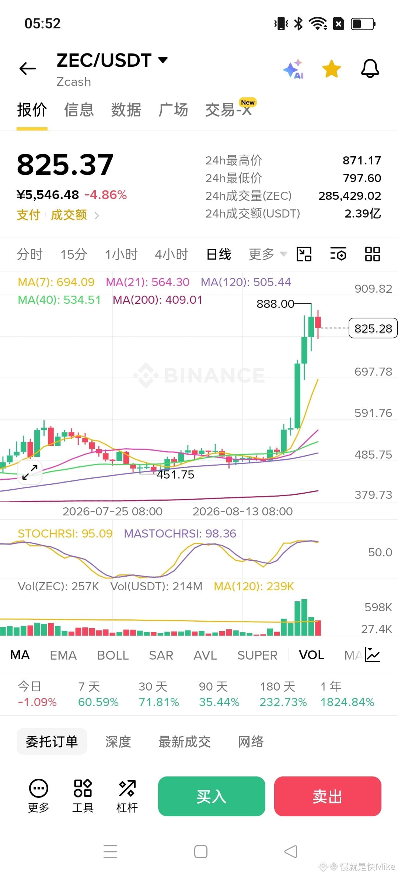Click the 451.75 low price marker
This screenshot has height=876, width=398.
(175, 474)
